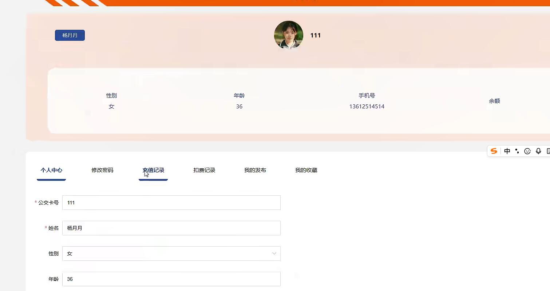
Task: Start voice input with the microphone icon
Action: pos(538,151)
